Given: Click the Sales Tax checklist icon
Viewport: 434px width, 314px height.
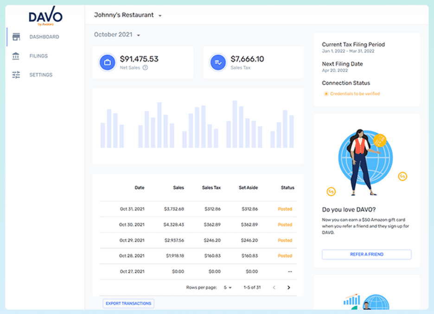Looking at the screenshot, I should click(218, 62).
